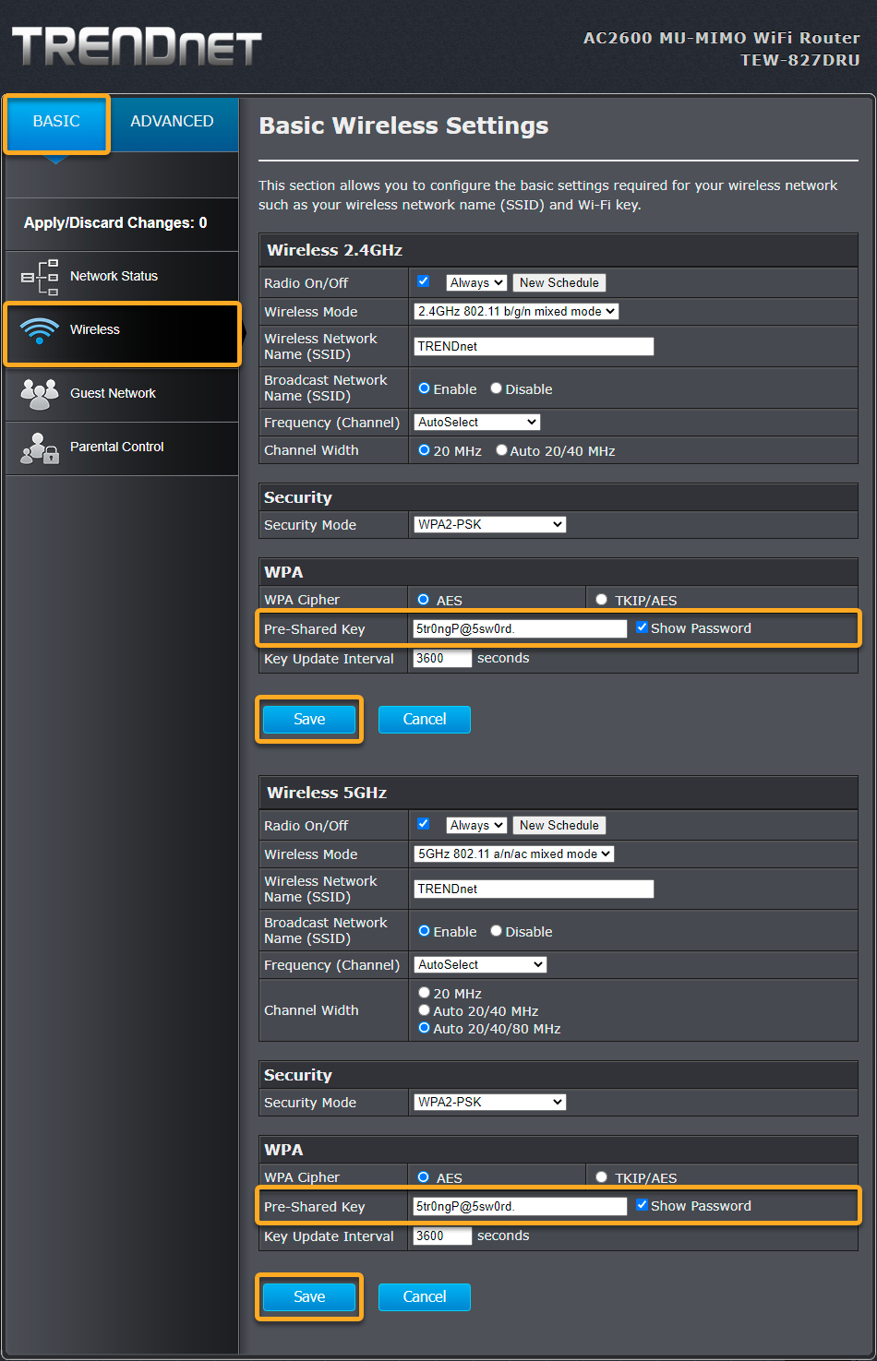Click the 5GHz SSID name field

click(534, 889)
